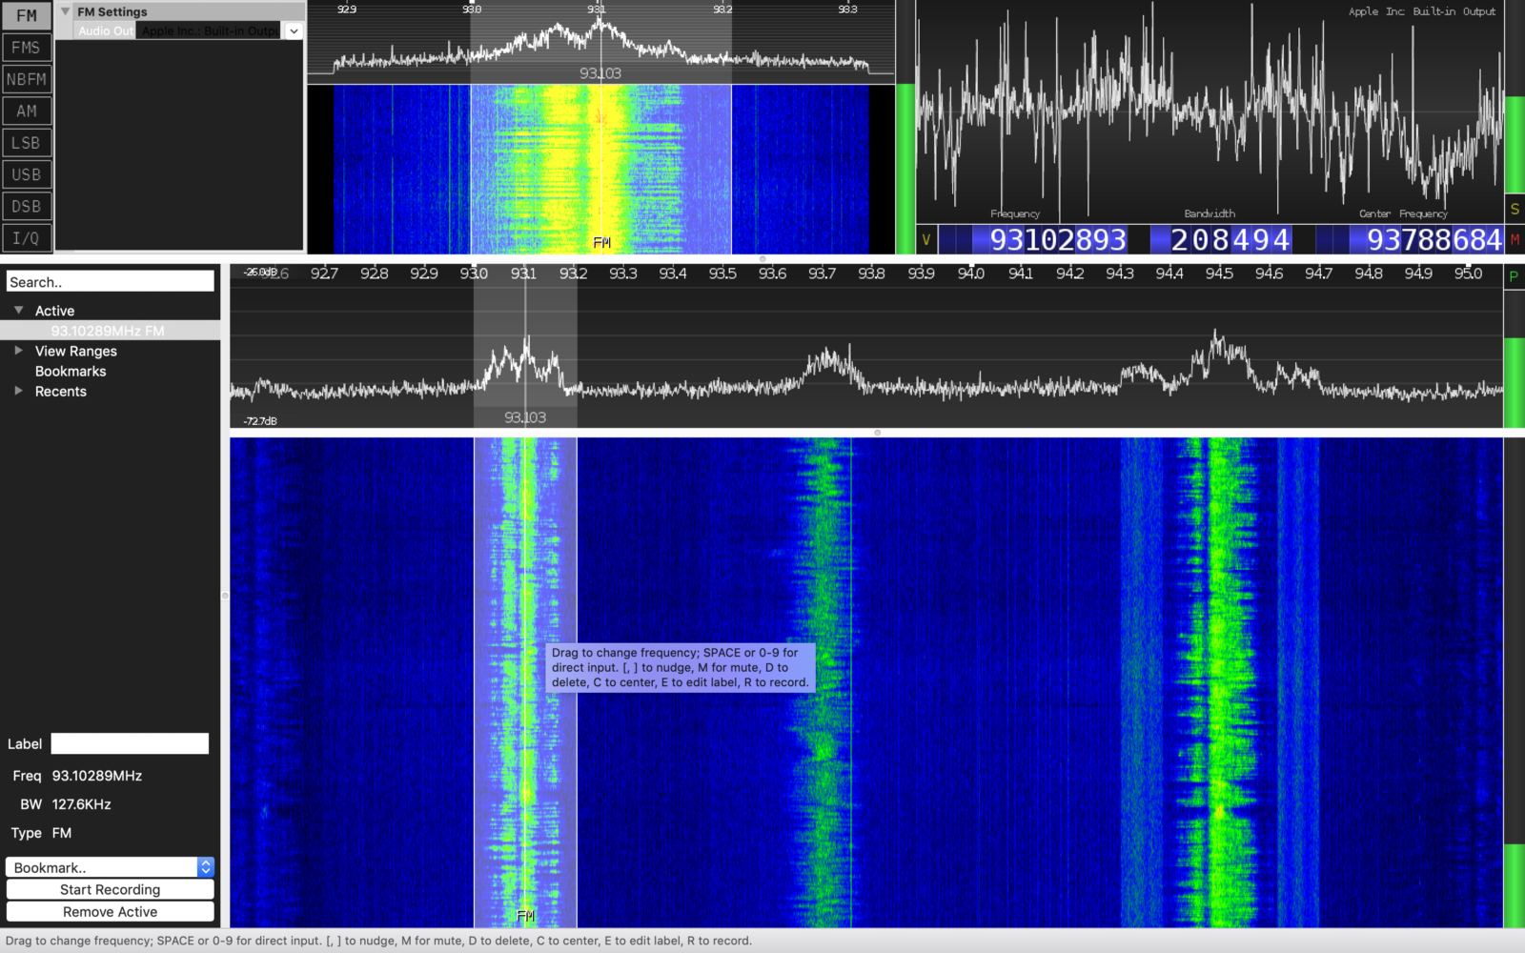The image size is (1525, 953).
Task: Select the I/Q mode button
Action: 27,238
